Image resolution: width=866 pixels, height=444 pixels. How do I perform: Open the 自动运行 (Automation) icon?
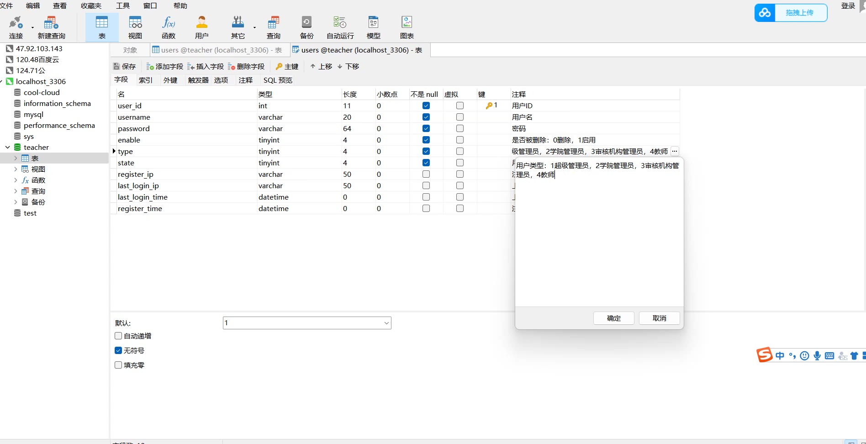click(x=340, y=27)
